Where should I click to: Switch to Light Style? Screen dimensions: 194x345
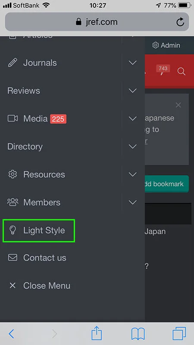44,231
